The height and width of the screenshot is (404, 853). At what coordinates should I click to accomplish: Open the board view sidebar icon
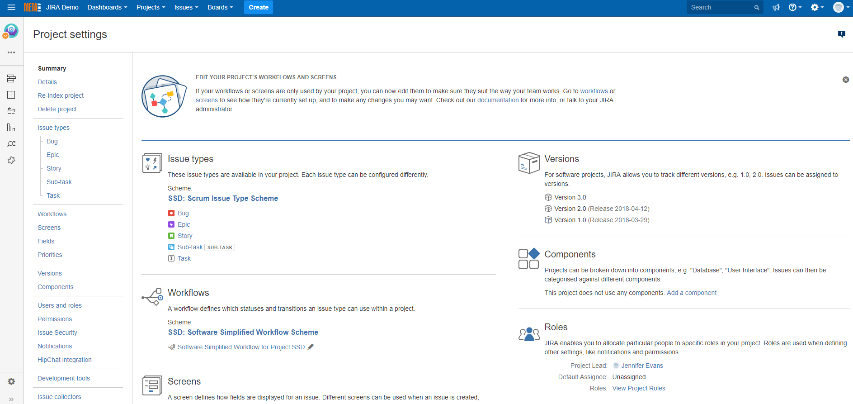[x=11, y=95]
